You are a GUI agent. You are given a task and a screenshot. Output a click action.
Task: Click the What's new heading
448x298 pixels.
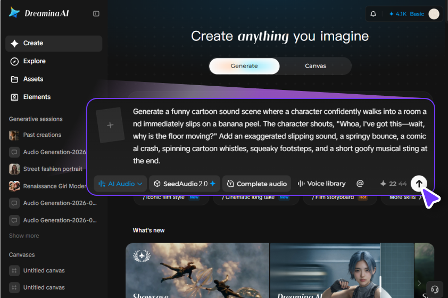point(148,230)
